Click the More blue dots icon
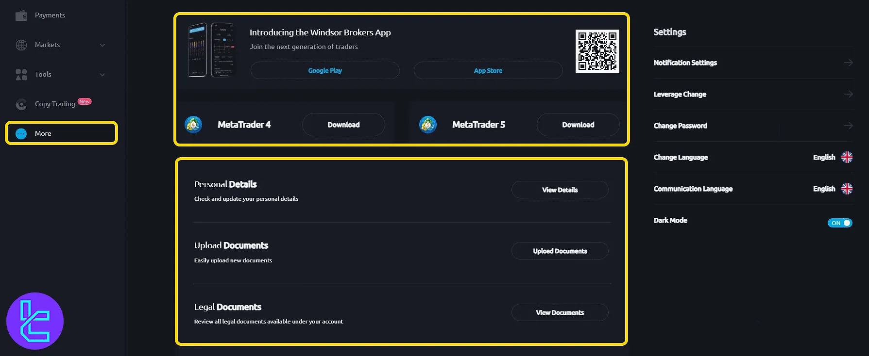This screenshot has height=356, width=869. [x=21, y=134]
